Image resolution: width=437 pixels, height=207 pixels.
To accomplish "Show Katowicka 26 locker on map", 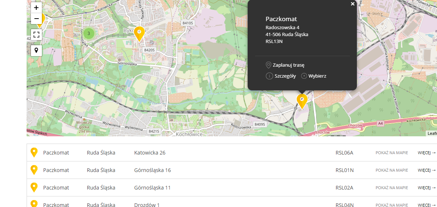I will [x=391, y=153].
